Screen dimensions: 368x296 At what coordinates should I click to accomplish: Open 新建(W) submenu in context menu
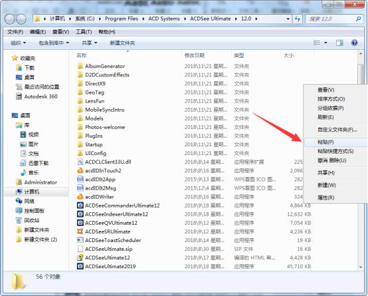point(335,185)
